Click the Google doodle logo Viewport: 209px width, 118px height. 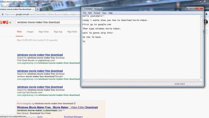[6, 22]
